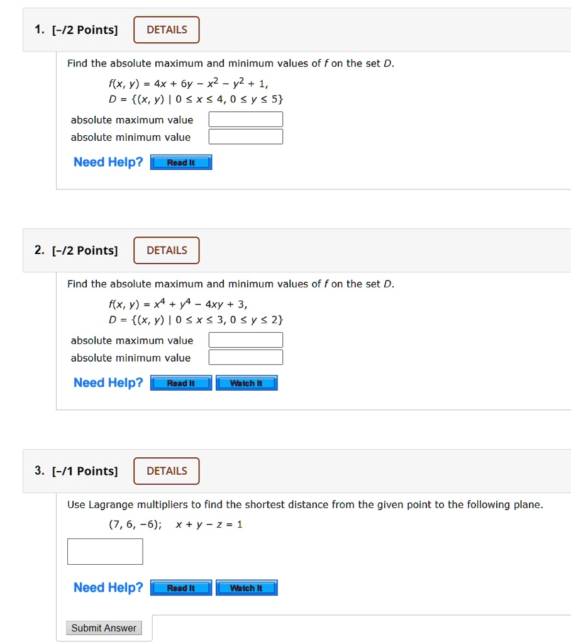
Task: Click Read It for question 3
Action: (180, 587)
